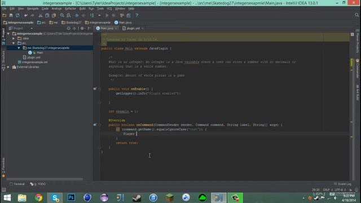361x203 pixels.
Task: Open Steam from the Windows taskbar
Action: pyautogui.click(x=137, y=198)
